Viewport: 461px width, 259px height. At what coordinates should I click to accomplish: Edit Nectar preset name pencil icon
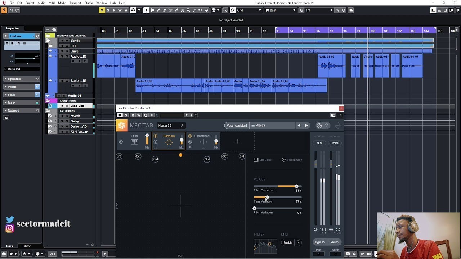pyautogui.click(x=182, y=126)
